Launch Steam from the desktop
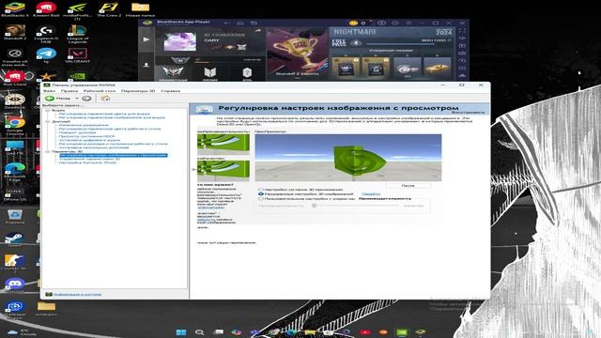The height and width of the screenshot is (338, 601). click(x=15, y=239)
